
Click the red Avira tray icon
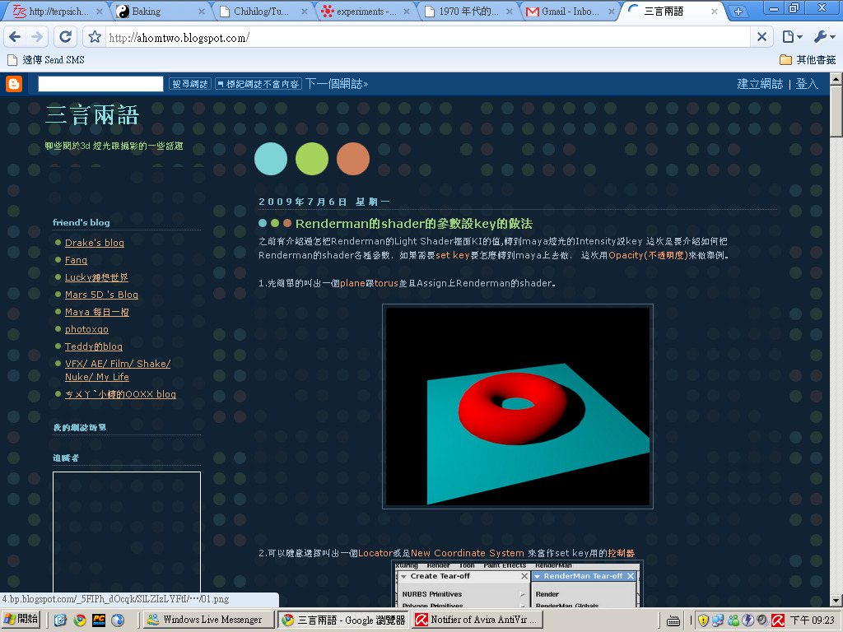(778, 620)
